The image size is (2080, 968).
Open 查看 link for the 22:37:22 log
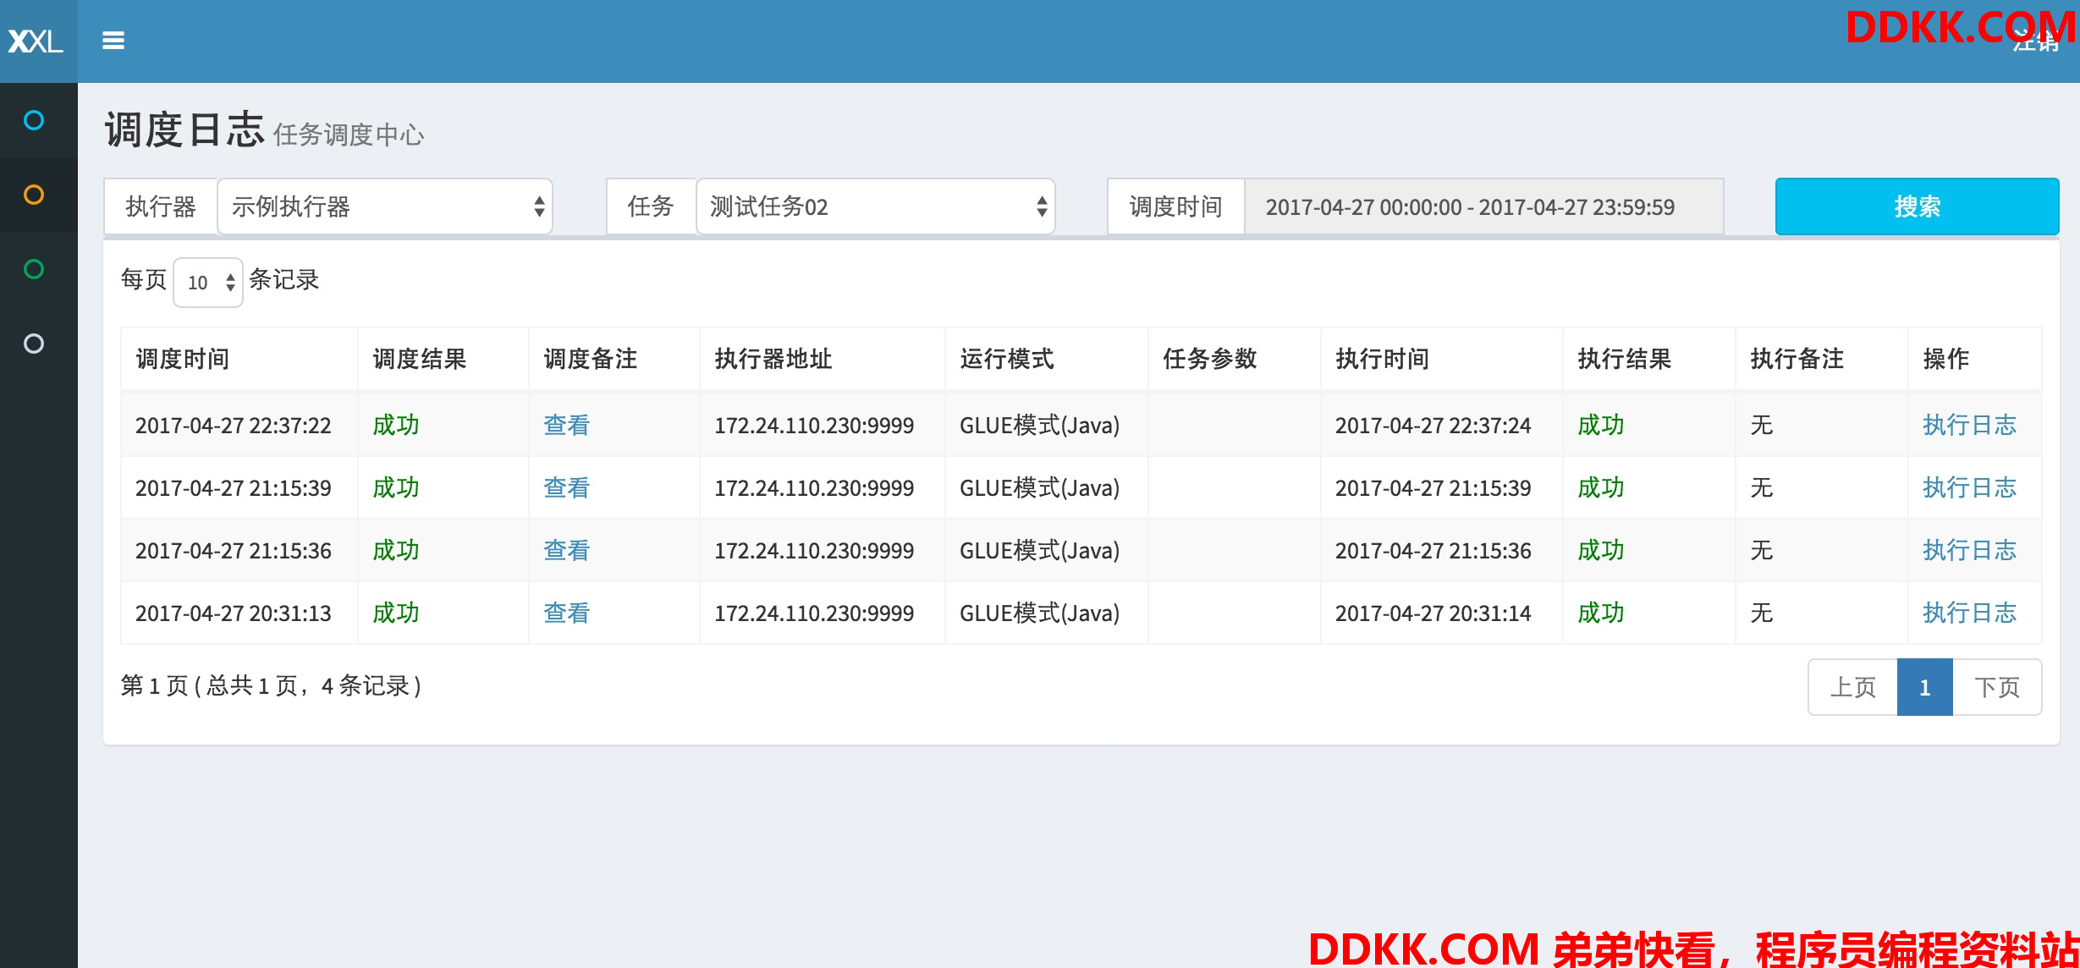(566, 425)
